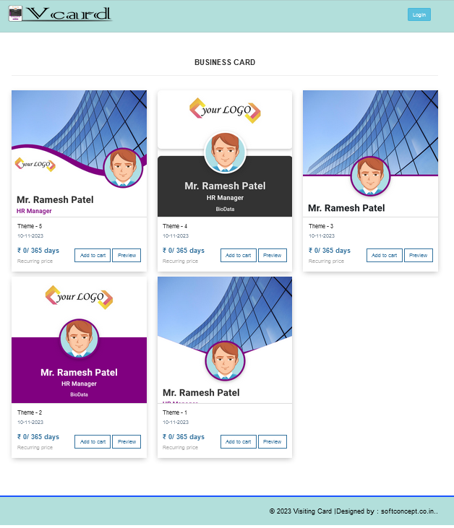The width and height of the screenshot is (454, 528).
Task: Click the avatar icon on Theme - 2 card
Action: pyautogui.click(x=79, y=339)
